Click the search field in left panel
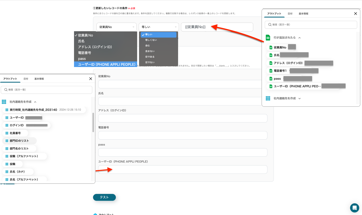362x215 pixels. [47, 90]
